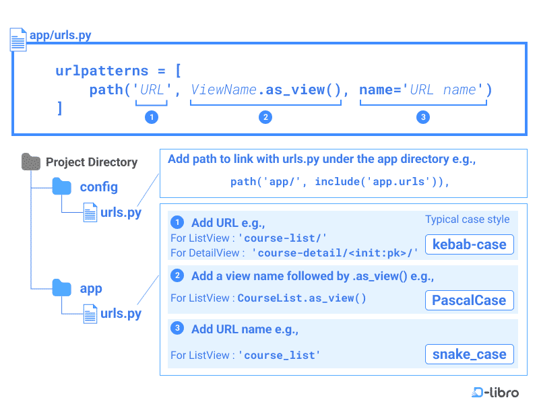Toggle the circle 3 marker under URL name
Viewport: 539px width, 404px height.
[x=423, y=117]
